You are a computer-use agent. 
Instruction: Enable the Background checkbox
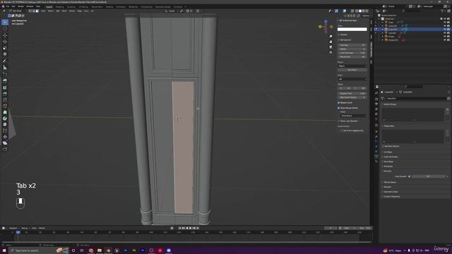(x=339, y=40)
